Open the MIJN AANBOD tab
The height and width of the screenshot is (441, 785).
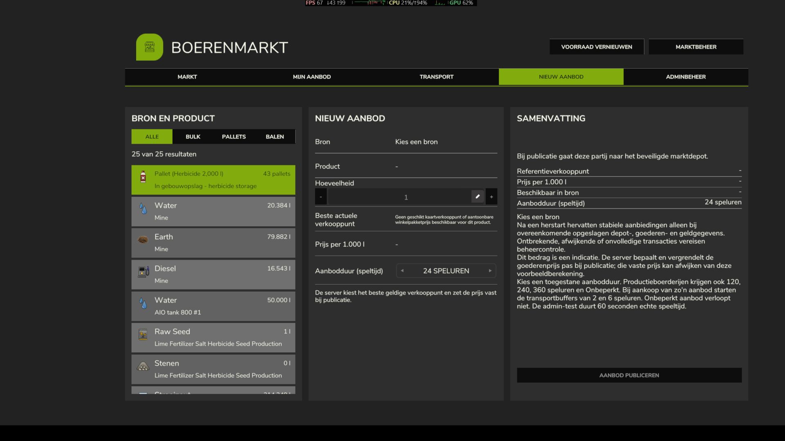point(312,77)
